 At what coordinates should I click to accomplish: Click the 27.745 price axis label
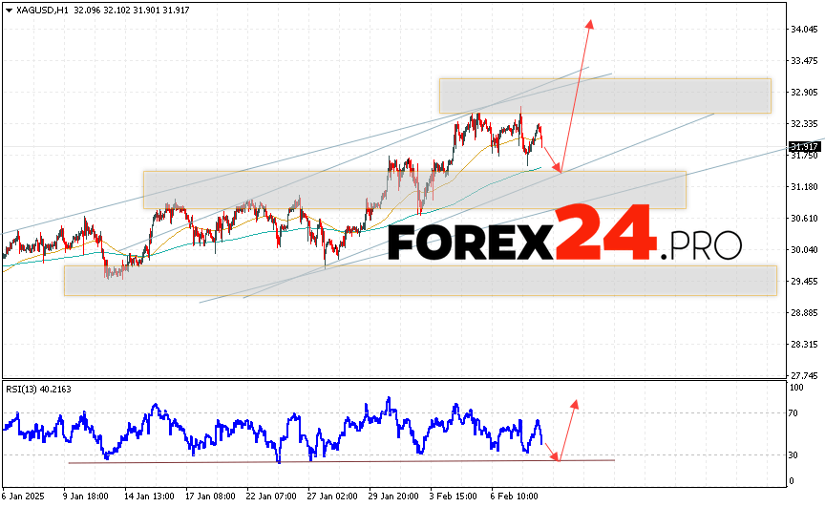point(805,376)
